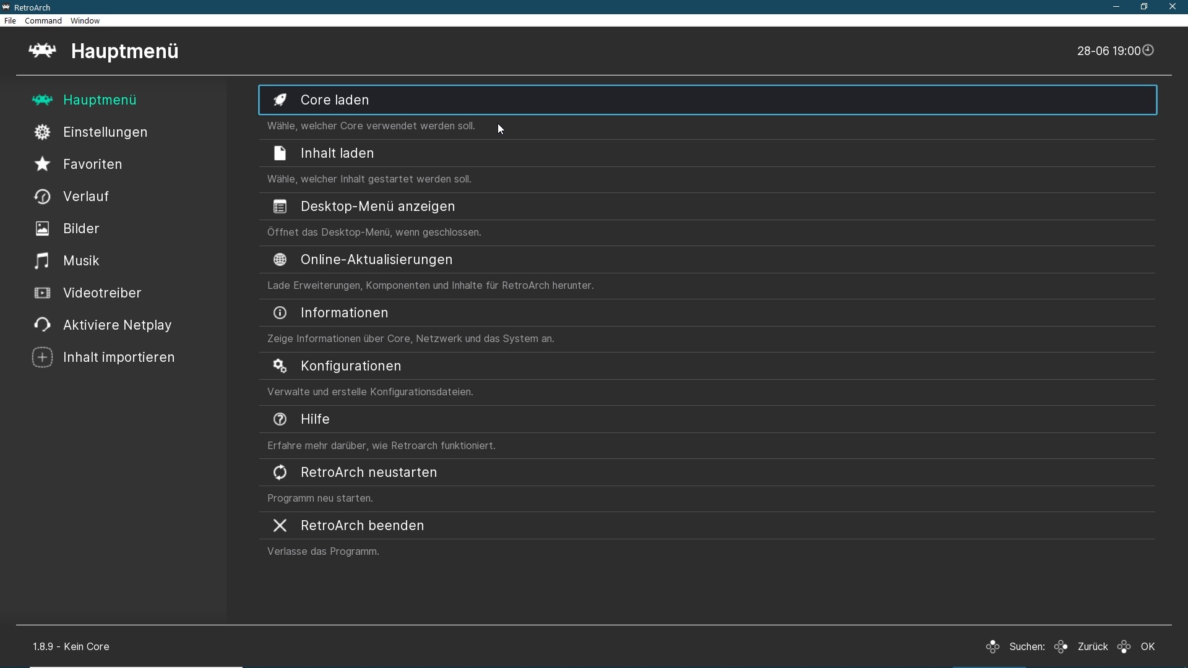Click the RetroArch invader logo in header
This screenshot has height=668, width=1188.
[42, 51]
